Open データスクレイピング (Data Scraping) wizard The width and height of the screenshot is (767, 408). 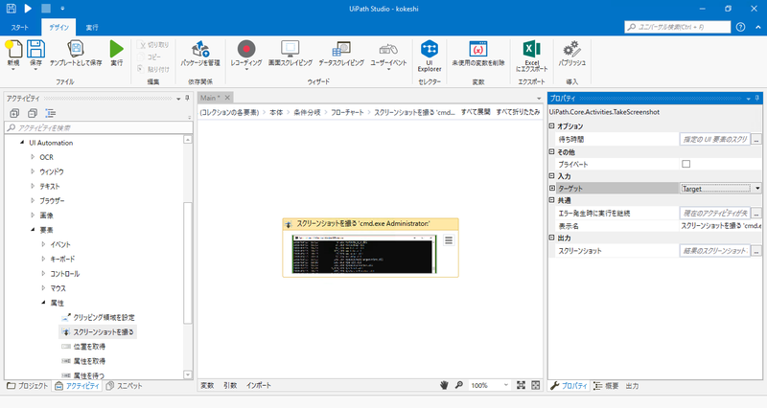(x=341, y=54)
